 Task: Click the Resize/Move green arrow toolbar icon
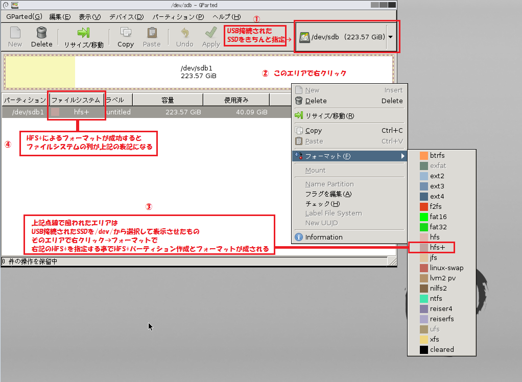[84, 33]
